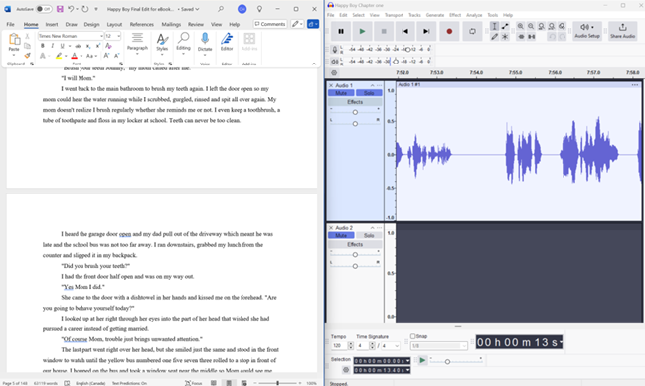The width and height of the screenshot is (645, 386).
Task: Click Fit Project to Width zoom icon
Action: coord(552,26)
